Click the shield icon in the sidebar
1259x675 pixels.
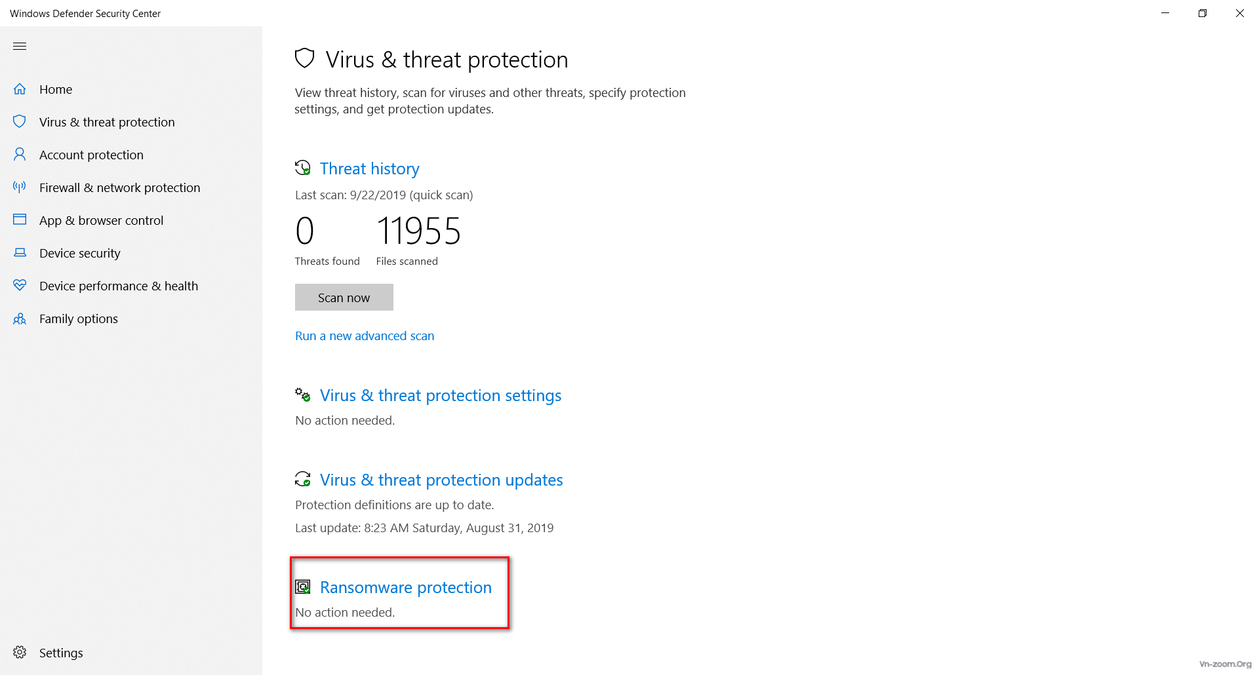pyautogui.click(x=20, y=122)
